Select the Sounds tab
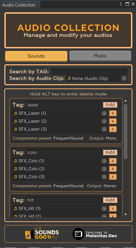The height and width of the screenshot is (248, 136). [x=36, y=56]
